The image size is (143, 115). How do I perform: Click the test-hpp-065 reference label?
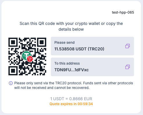coord(123,12)
